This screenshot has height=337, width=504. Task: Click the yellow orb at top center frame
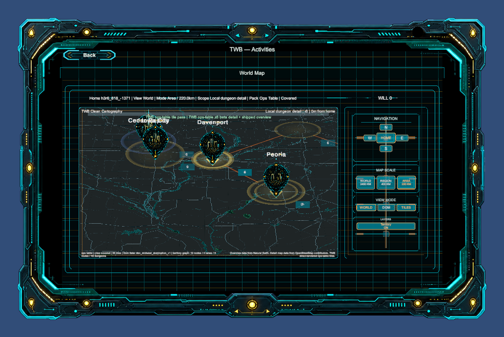[x=252, y=31]
